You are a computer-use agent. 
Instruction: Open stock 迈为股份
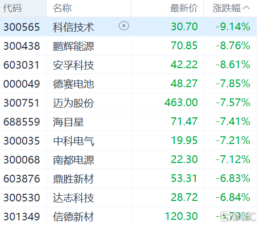click(73, 103)
